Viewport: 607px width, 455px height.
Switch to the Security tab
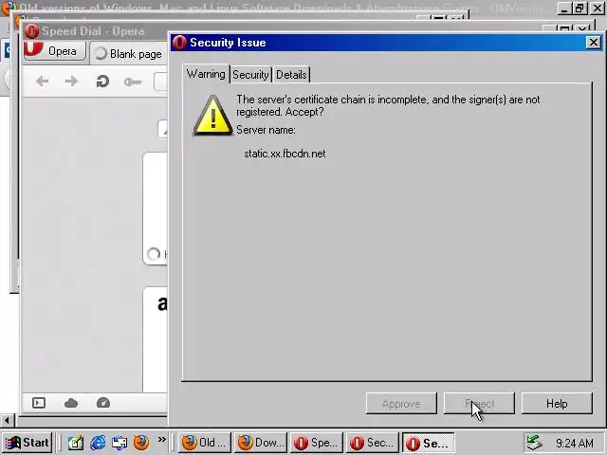(250, 74)
